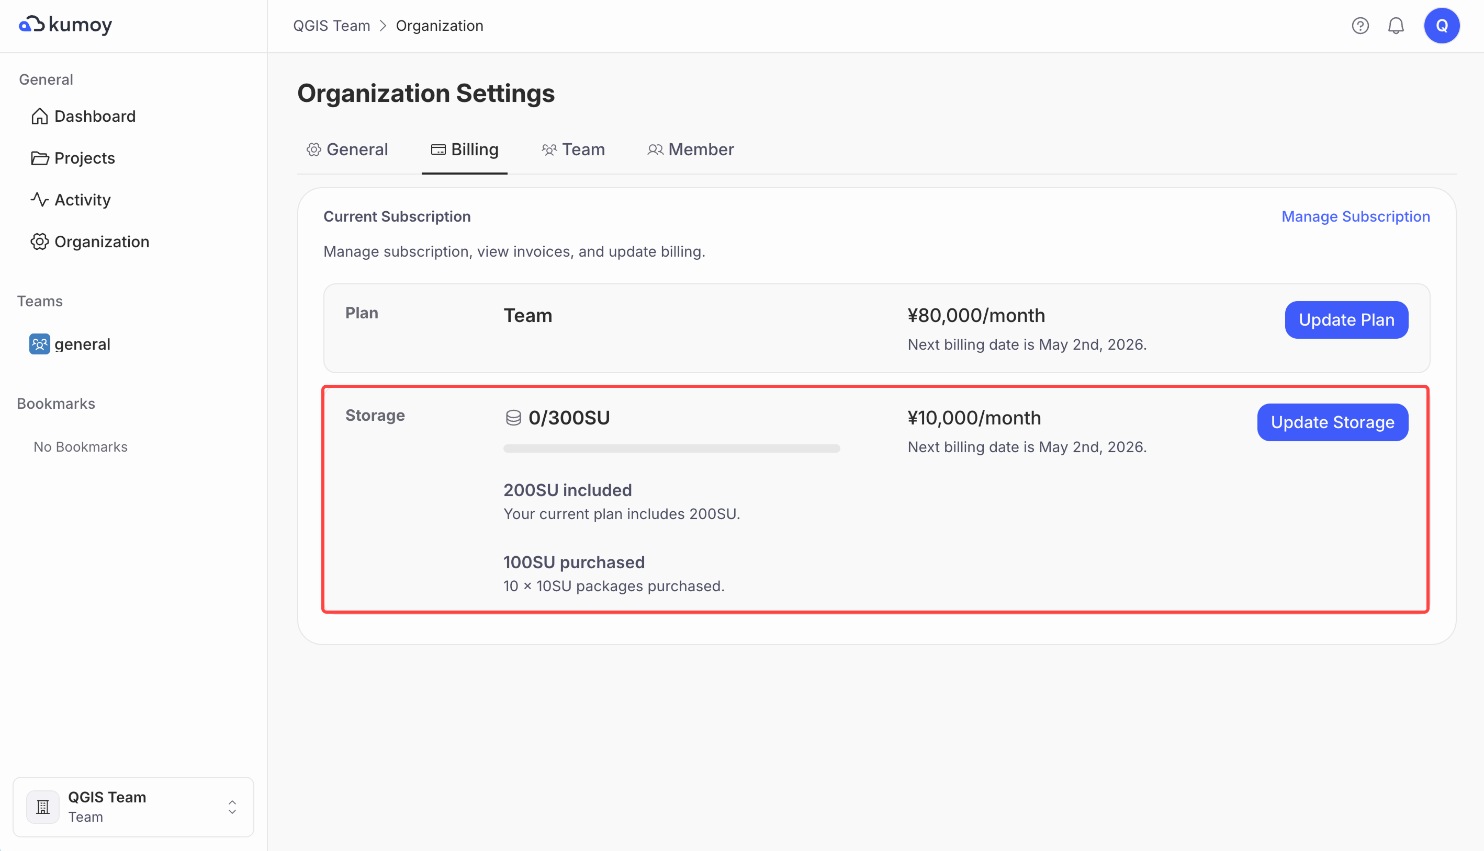Click the Q user avatar
1484x851 pixels.
[x=1441, y=26]
